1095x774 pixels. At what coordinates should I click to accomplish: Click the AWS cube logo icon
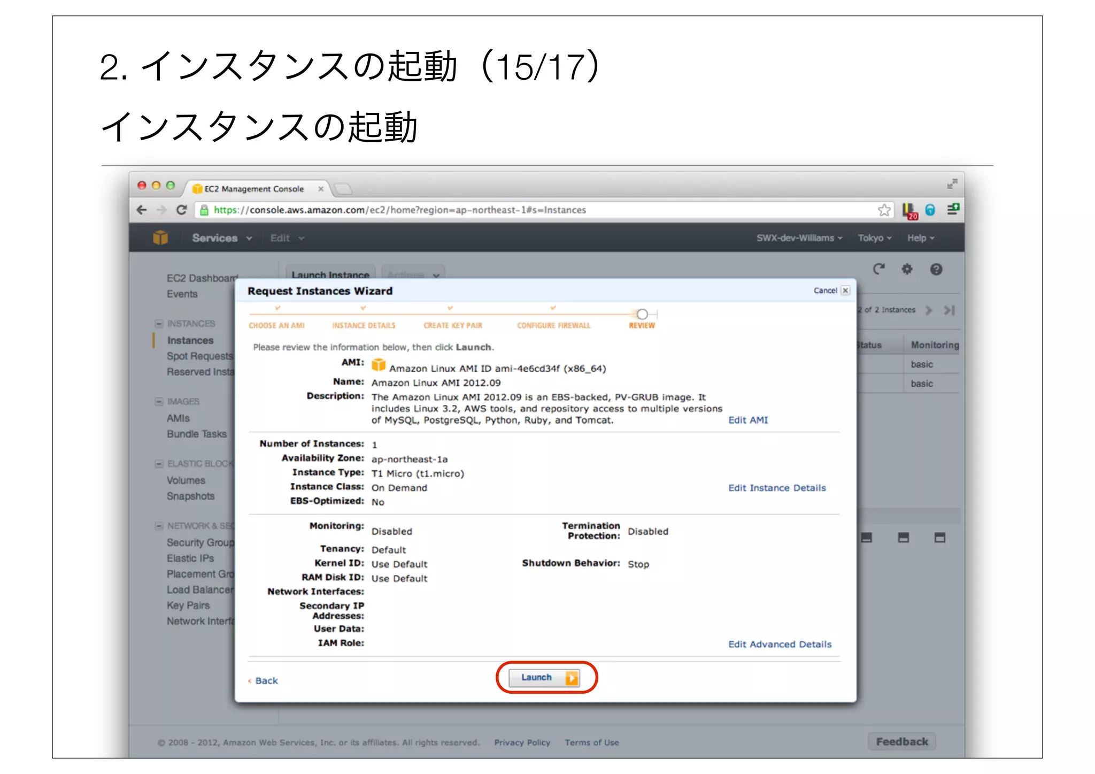click(160, 238)
